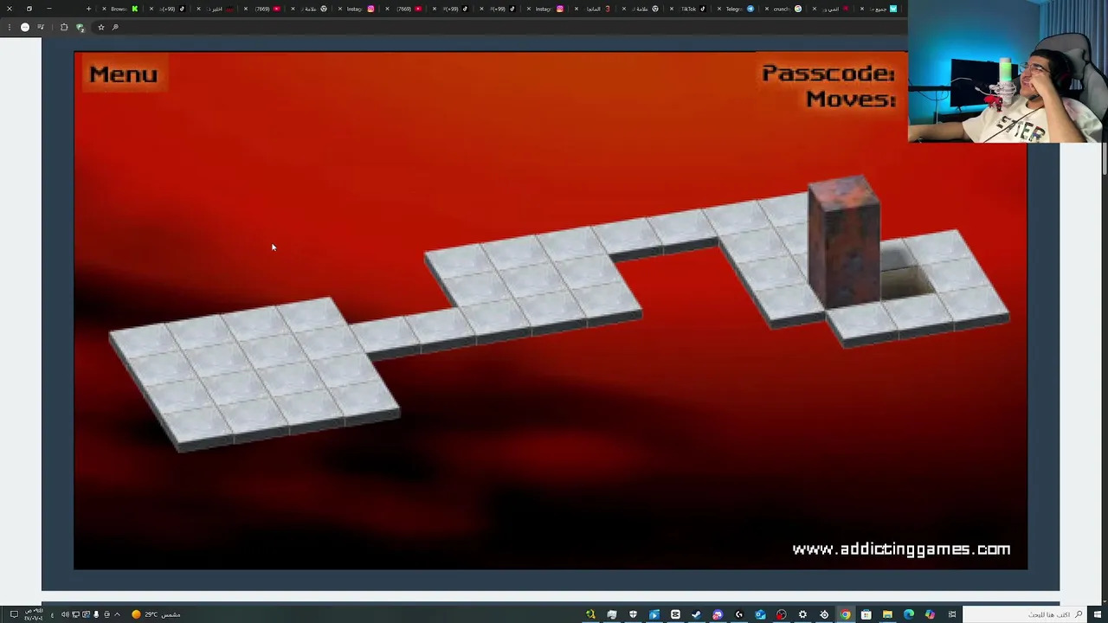Expand hidden system tray icons
Viewport: 1108px width, 623px height.
[x=117, y=614]
